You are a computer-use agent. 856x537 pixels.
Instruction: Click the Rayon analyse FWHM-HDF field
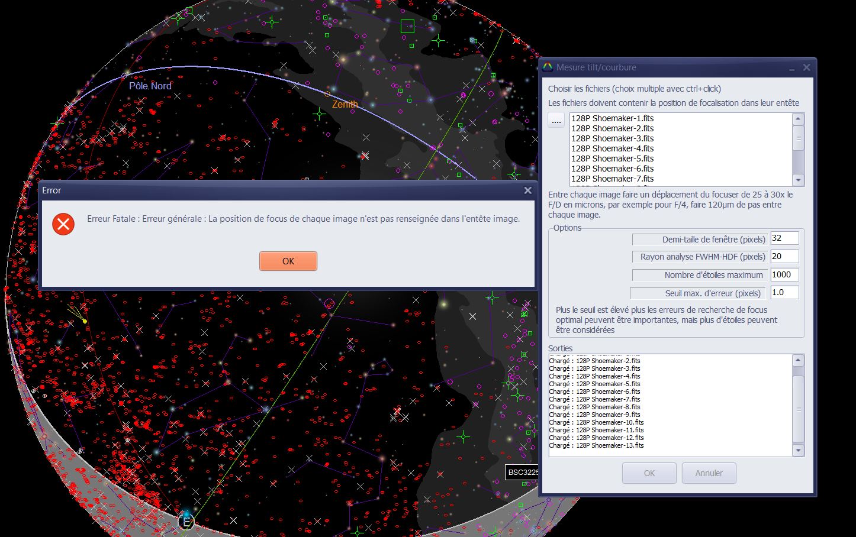coord(784,257)
